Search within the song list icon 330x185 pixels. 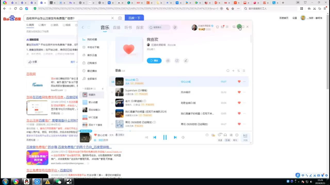pyautogui.click(x=228, y=71)
